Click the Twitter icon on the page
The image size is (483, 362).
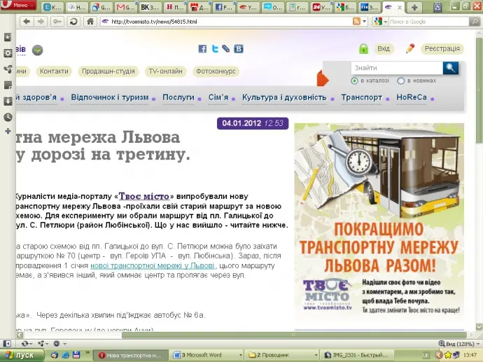(215, 49)
